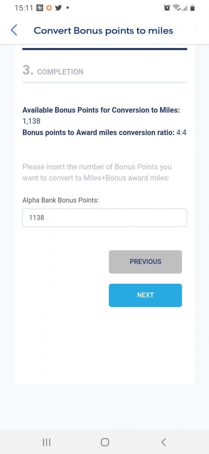Screen dimensions: 209x454
Task: Tap the system back chevron in navigation bar
Action: (163, 442)
